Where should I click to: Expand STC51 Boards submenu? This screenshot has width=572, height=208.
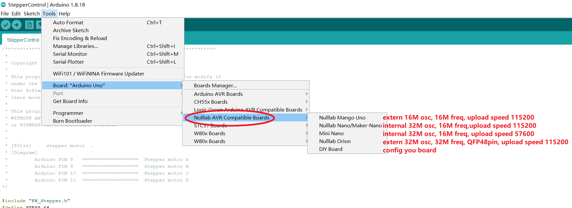pos(246,125)
